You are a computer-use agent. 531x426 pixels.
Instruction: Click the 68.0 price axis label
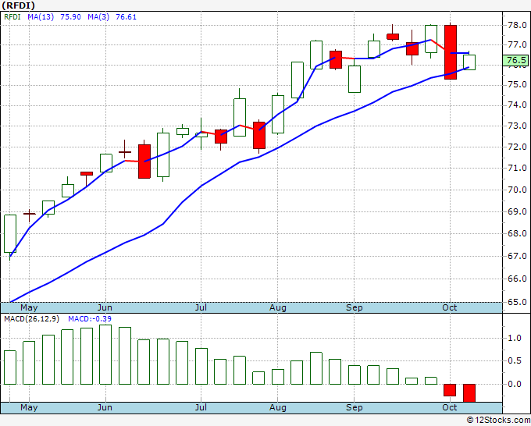click(x=517, y=233)
